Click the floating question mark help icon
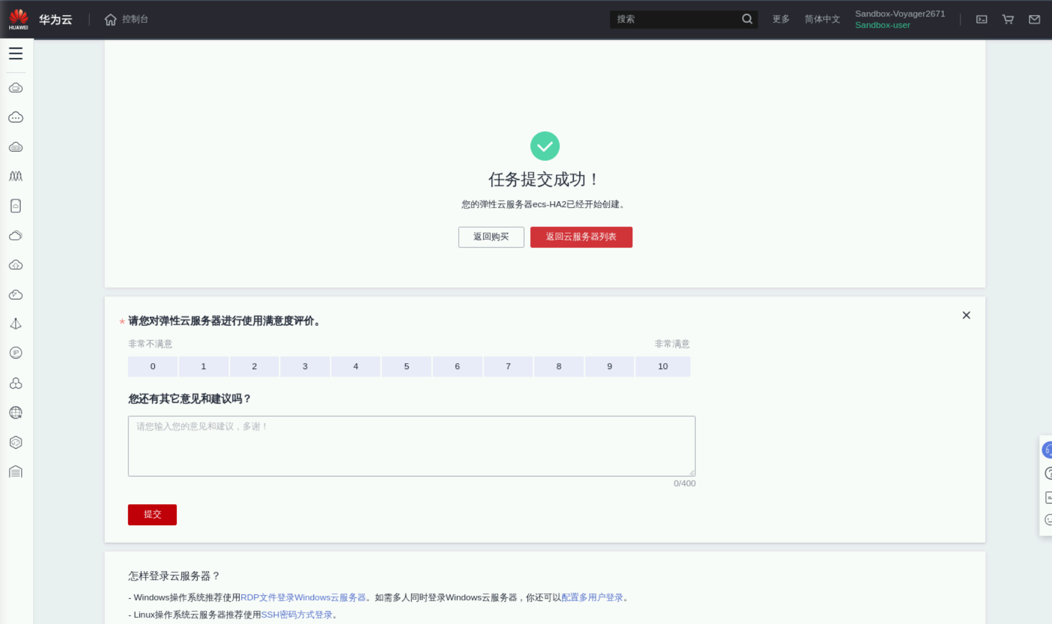The width and height of the screenshot is (1052, 624). click(x=1048, y=473)
